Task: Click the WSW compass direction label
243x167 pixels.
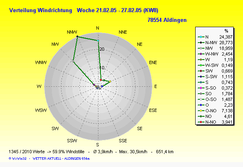Action: pos(40,110)
